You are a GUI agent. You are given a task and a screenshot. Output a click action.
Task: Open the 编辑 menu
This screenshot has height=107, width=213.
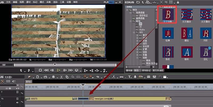[x=15, y=2]
